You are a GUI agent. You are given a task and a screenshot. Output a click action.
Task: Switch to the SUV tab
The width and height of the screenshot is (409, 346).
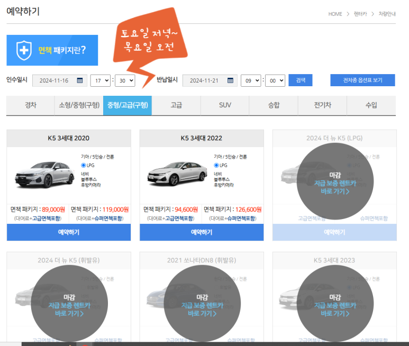pos(225,105)
